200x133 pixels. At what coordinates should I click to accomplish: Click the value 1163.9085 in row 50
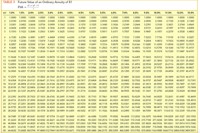click(x=157, y=131)
